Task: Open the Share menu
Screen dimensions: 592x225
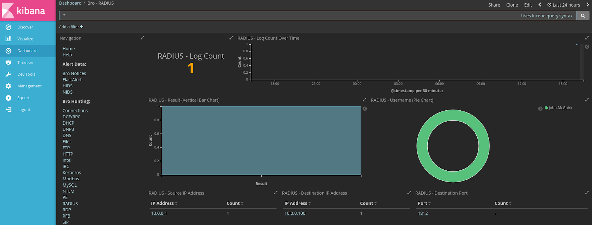Action: pyautogui.click(x=494, y=5)
